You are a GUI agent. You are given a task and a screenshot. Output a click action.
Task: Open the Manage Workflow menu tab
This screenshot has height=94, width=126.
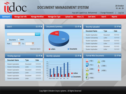click(x=37, y=17)
